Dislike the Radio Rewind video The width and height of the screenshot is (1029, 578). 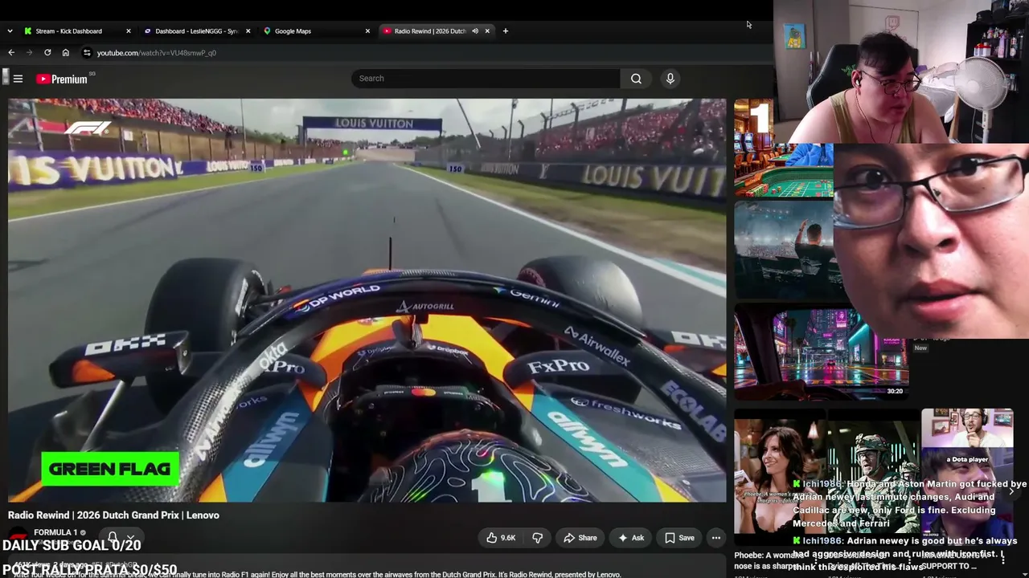(538, 538)
